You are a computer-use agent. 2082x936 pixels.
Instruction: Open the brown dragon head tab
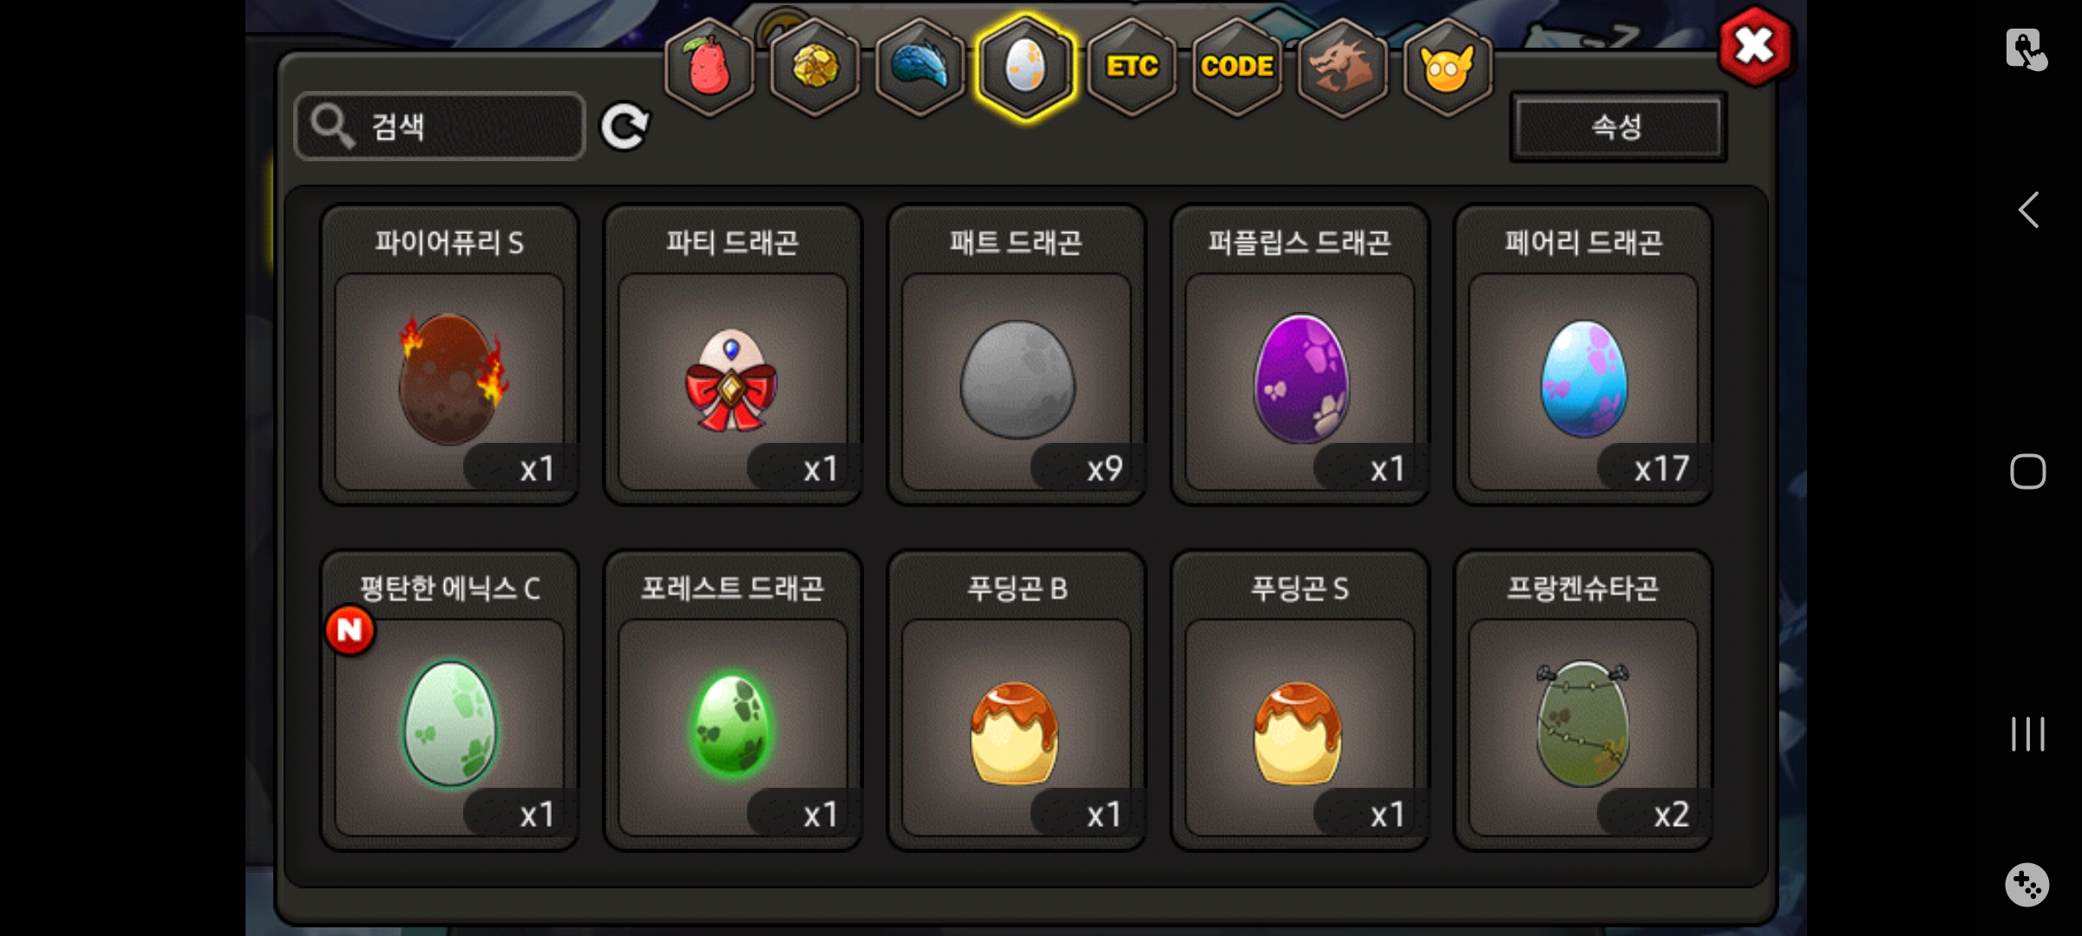[x=1342, y=68]
